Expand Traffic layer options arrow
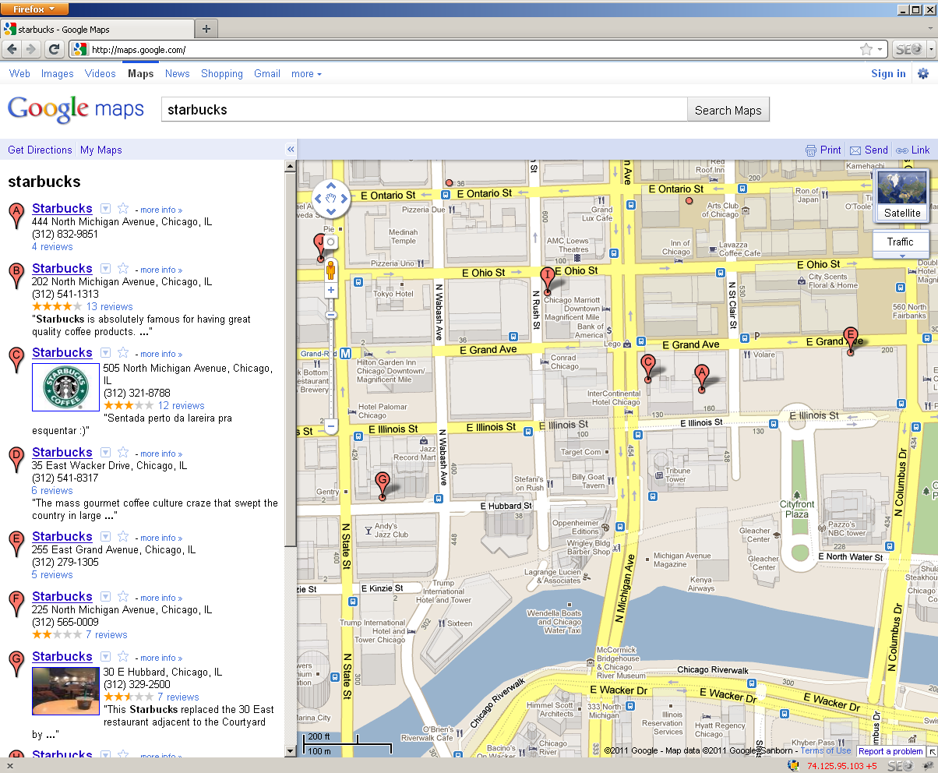Viewport: 938px width, 773px height. click(x=901, y=256)
